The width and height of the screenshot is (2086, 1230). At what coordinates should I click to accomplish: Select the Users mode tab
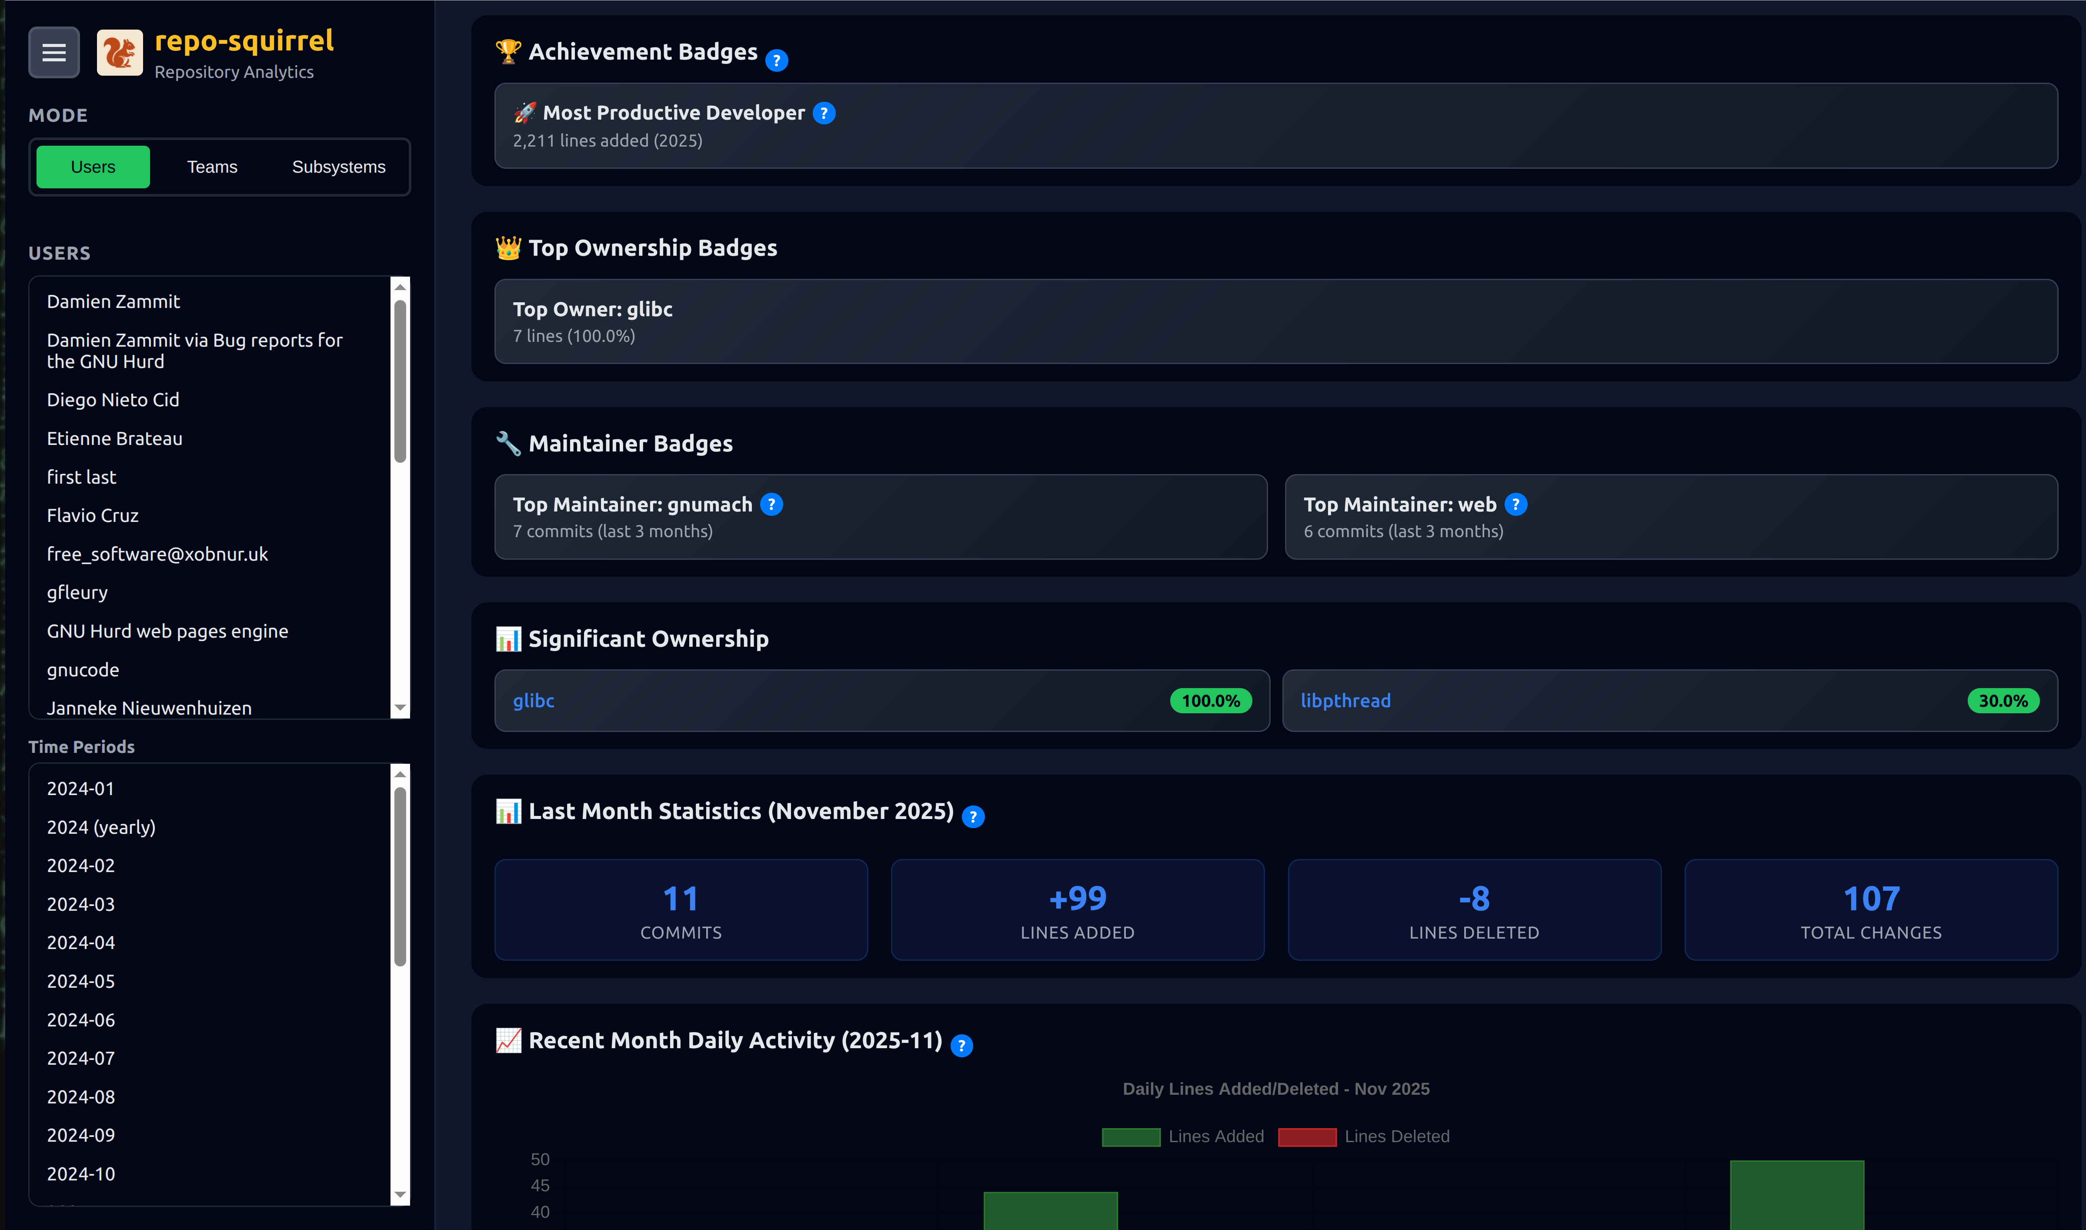click(92, 167)
